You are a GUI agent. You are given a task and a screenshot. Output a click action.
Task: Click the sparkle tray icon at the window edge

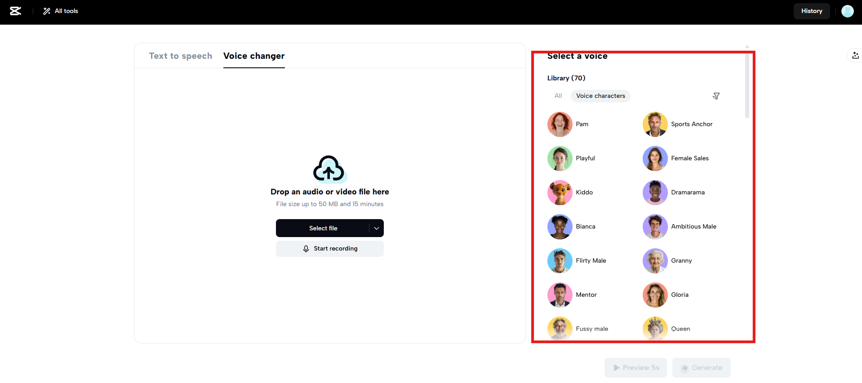(855, 55)
